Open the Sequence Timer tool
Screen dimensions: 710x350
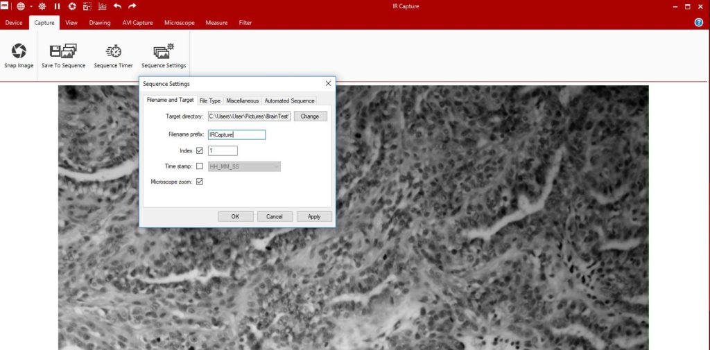[x=113, y=51]
